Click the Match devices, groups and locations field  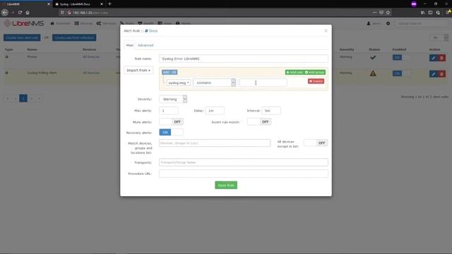pyautogui.click(x=215, y=143)
